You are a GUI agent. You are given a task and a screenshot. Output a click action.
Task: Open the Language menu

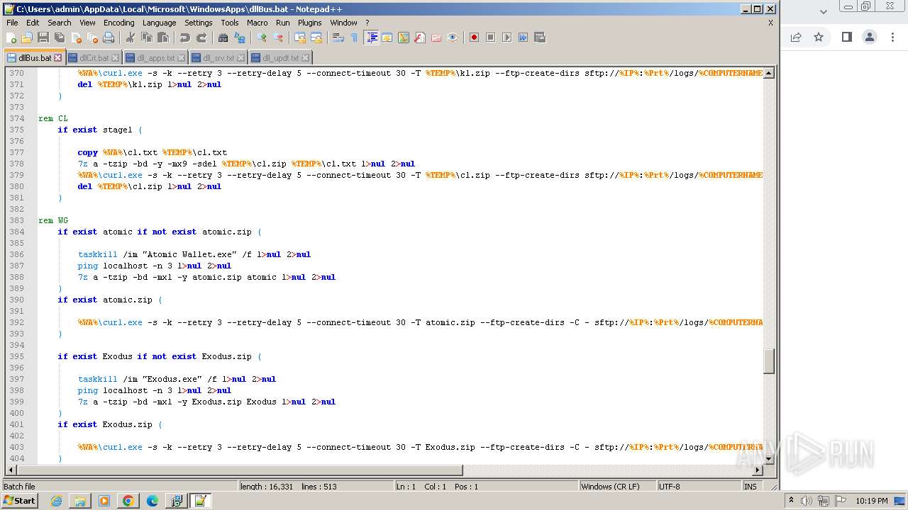(159, 23)
